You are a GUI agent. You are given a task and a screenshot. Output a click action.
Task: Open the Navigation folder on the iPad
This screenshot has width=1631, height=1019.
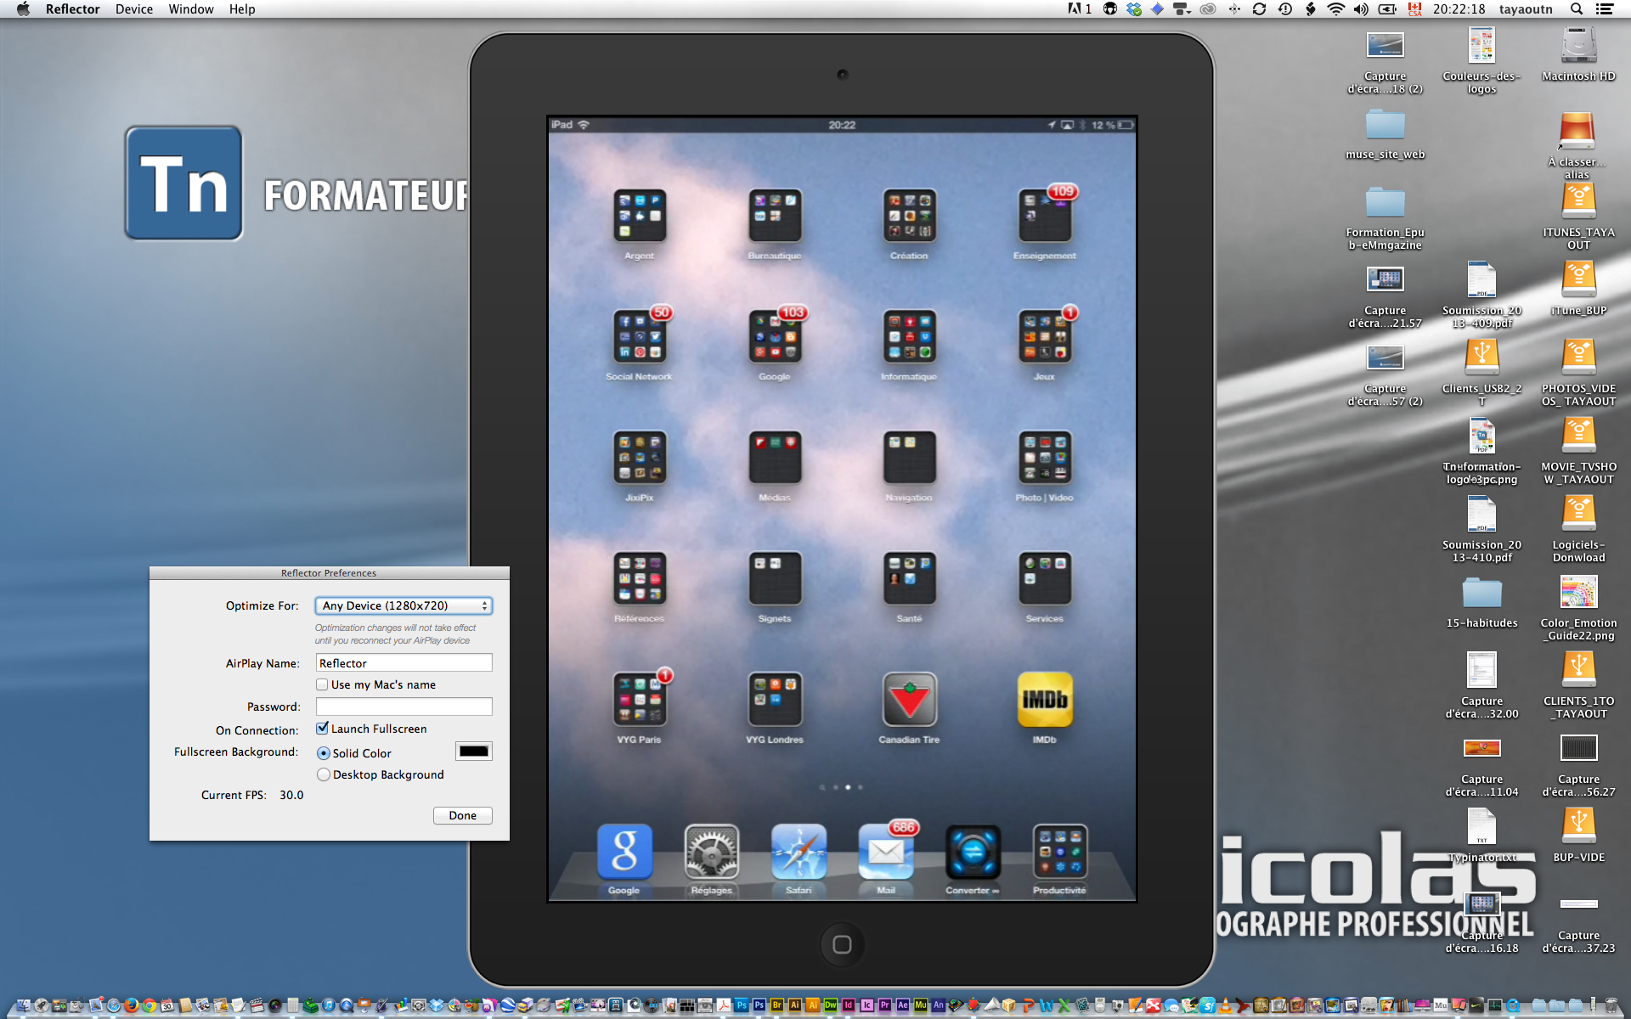(x=909, y=458)
